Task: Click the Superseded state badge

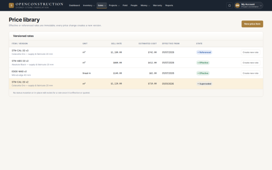Action: pos(204,84)
